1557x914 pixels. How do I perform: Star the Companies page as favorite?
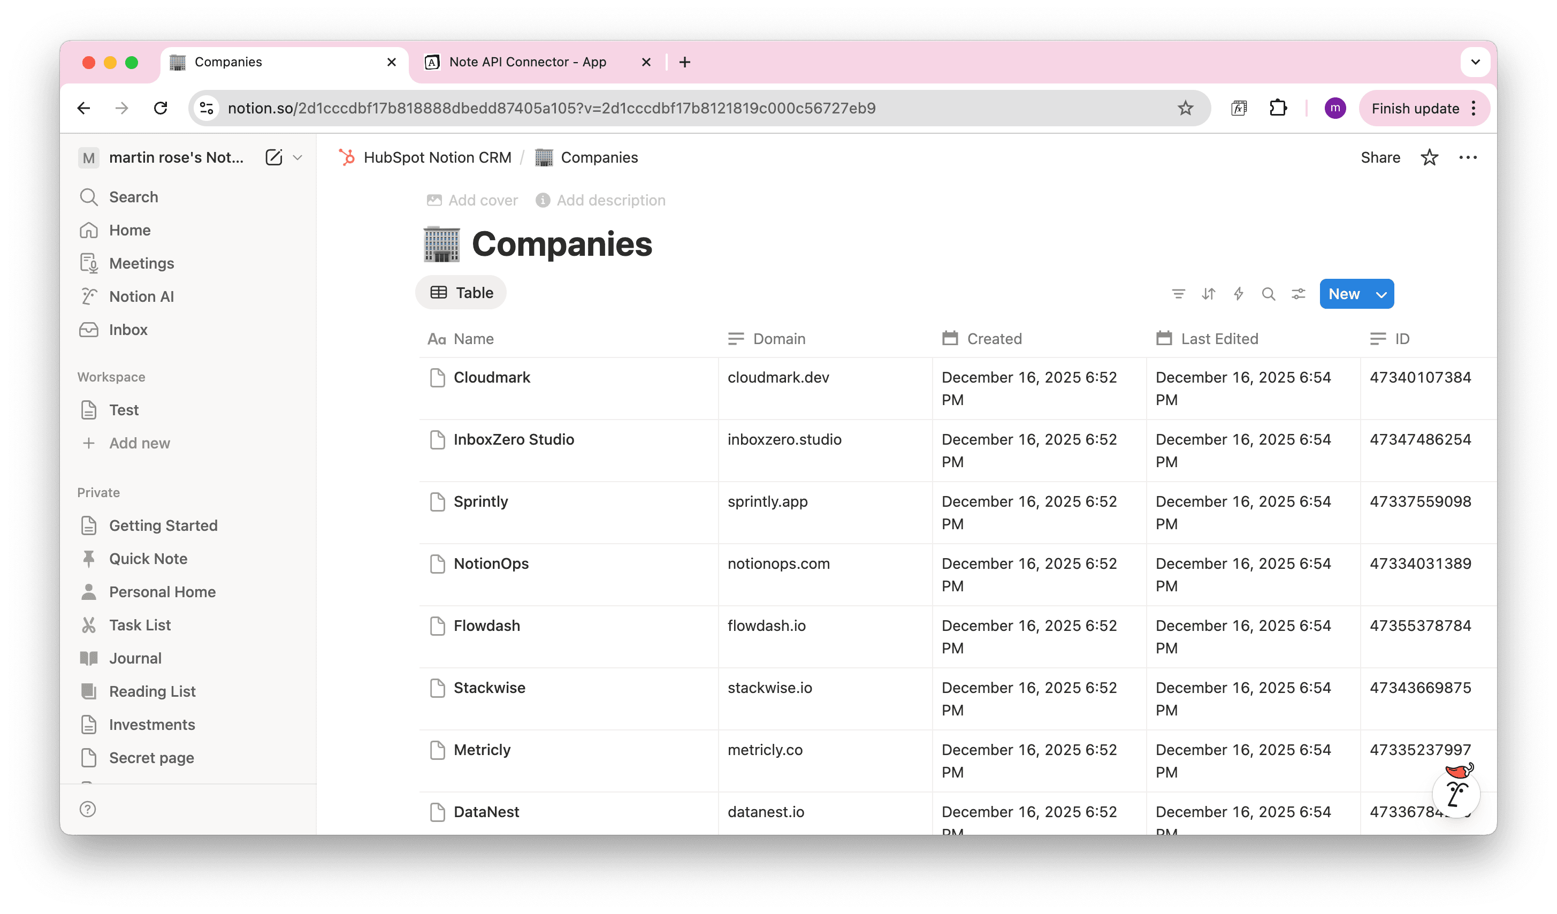point(1429,157)
